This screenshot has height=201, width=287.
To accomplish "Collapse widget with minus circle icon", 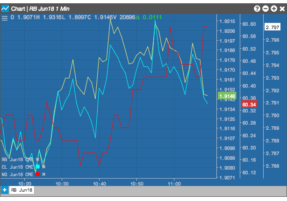I will coord(265,8).
